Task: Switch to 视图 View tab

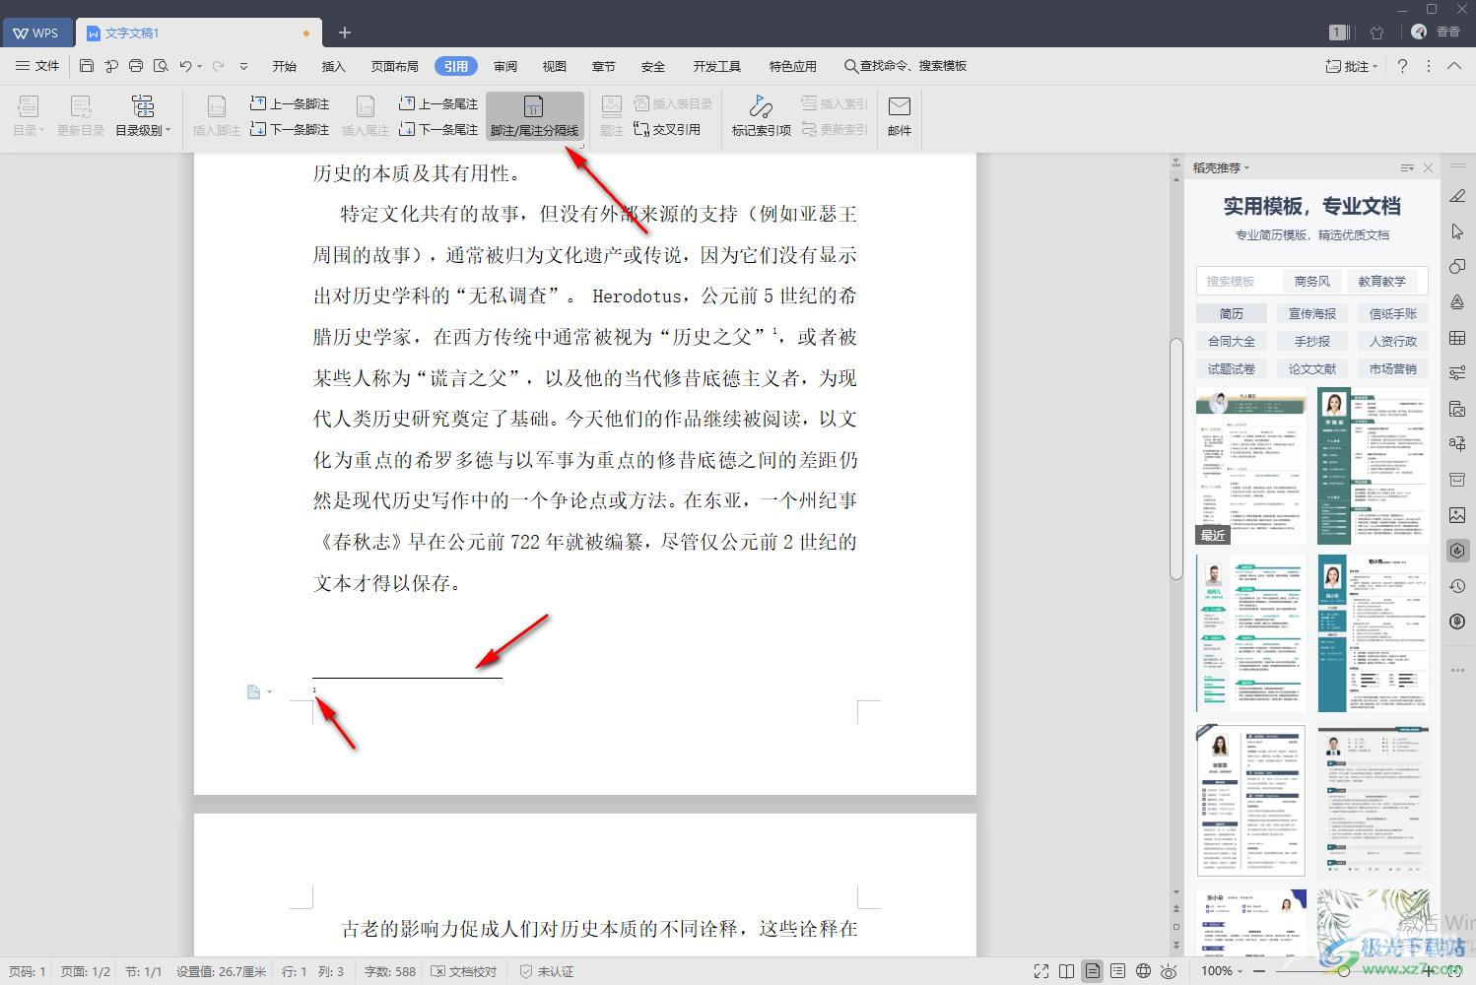Action: pos(555,66)
